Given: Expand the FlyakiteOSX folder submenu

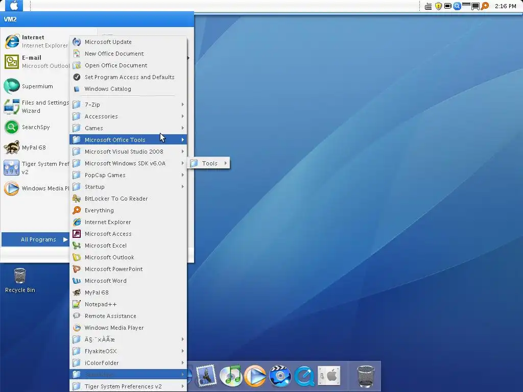Looking at the screenshot, I should click(128, 351).
